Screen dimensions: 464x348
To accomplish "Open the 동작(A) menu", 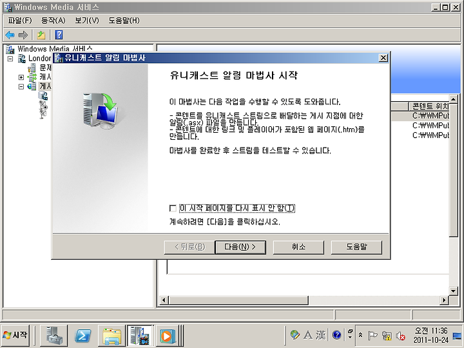I will (53, 21).
